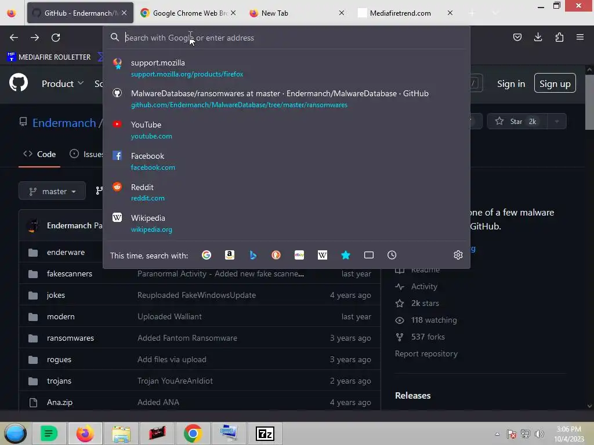Launch 7-Zip from the taskbar
Image resolution: width=594 pixels, height=445 pixels.
pos(265,433)
